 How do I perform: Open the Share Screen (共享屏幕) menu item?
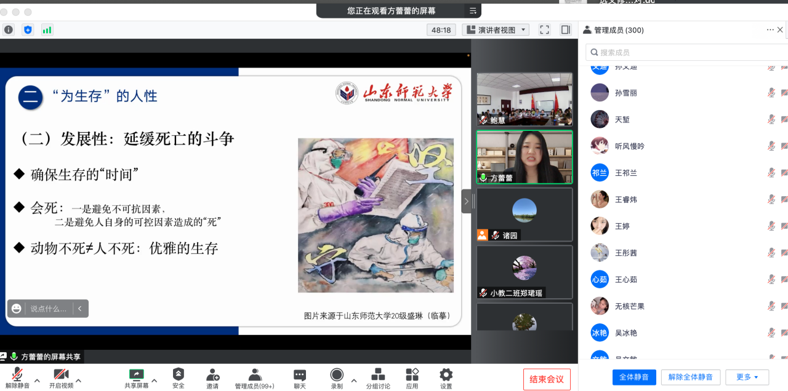click(136, 374)
